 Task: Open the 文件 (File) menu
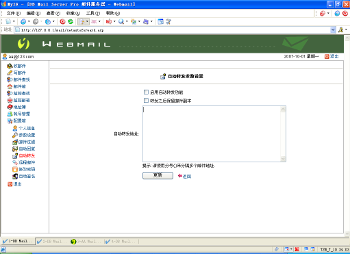(14, 13)
